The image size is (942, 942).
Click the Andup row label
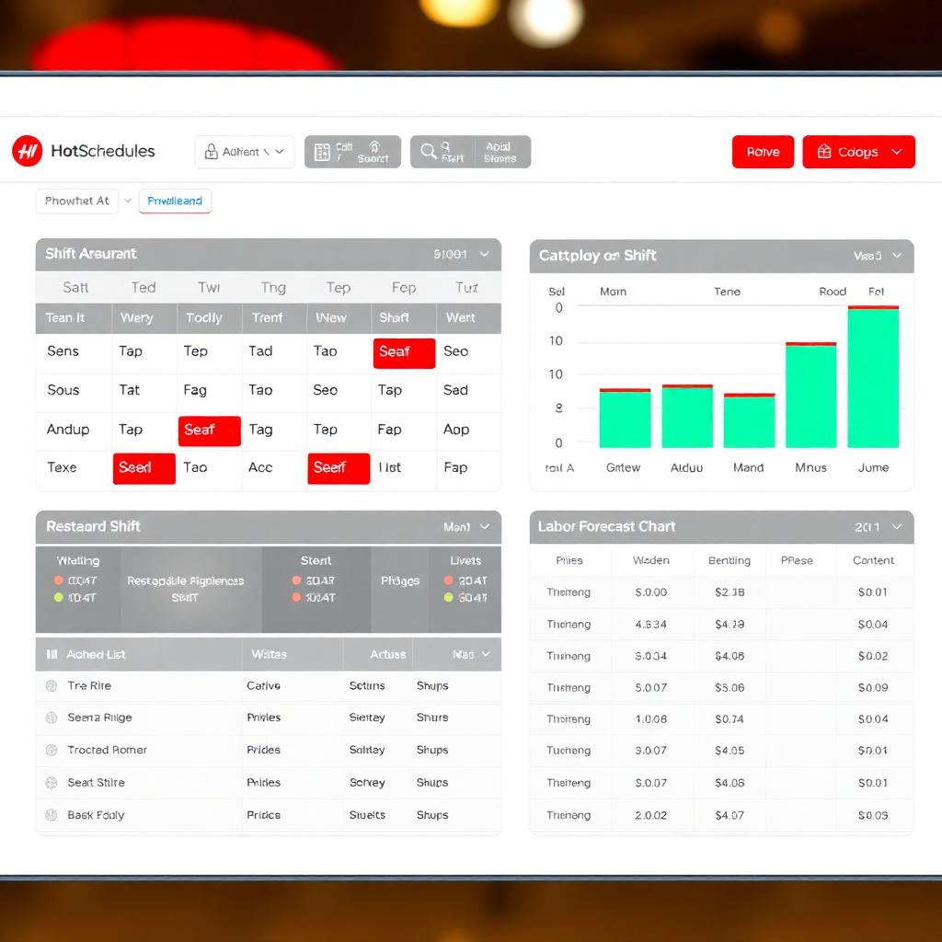pos(68,430)
